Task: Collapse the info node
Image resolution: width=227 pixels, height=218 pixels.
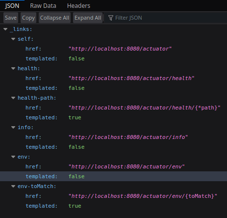Action: [13, 128]
